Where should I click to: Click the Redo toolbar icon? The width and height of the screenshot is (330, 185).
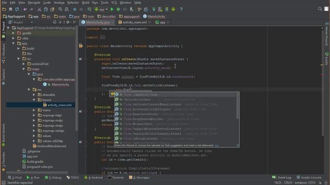[x=31, y=9]
